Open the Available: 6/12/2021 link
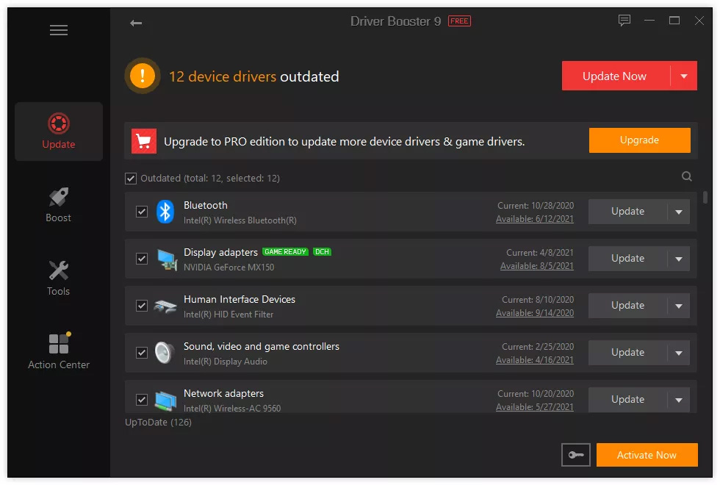This screenshot has height=485, width=720. (535, 219)
